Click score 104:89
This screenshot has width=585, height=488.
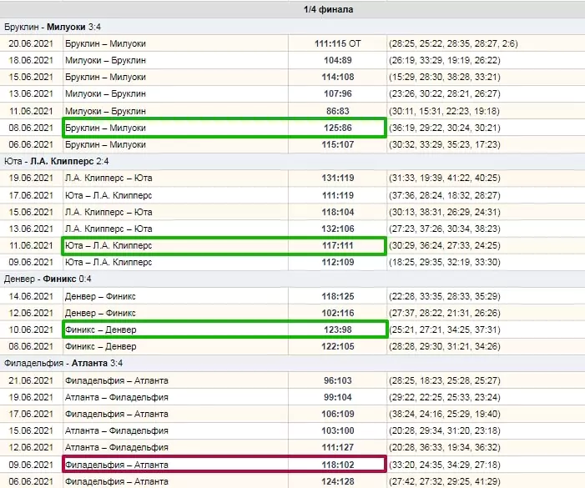point(338,60)
